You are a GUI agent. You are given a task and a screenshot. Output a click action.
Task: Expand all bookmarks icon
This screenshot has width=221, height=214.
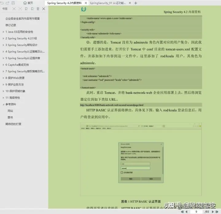tap(14, 9)
